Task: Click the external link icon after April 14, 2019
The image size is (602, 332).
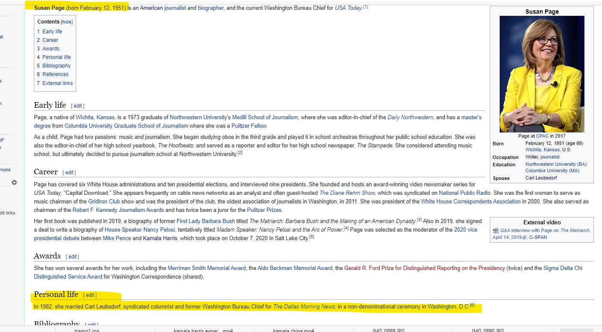Action: click(525, 238)
